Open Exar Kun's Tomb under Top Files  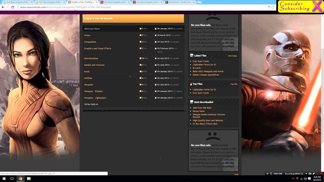[x=201, y=93]
